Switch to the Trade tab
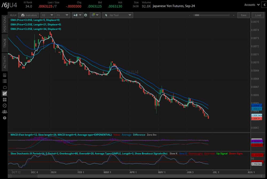Screen dimensions: 267x179 (x=5, y=43)
